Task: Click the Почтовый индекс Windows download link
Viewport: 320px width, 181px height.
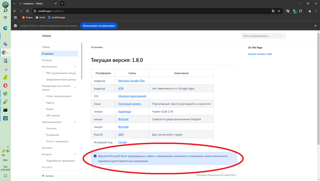Action: [x=130, y=104]
